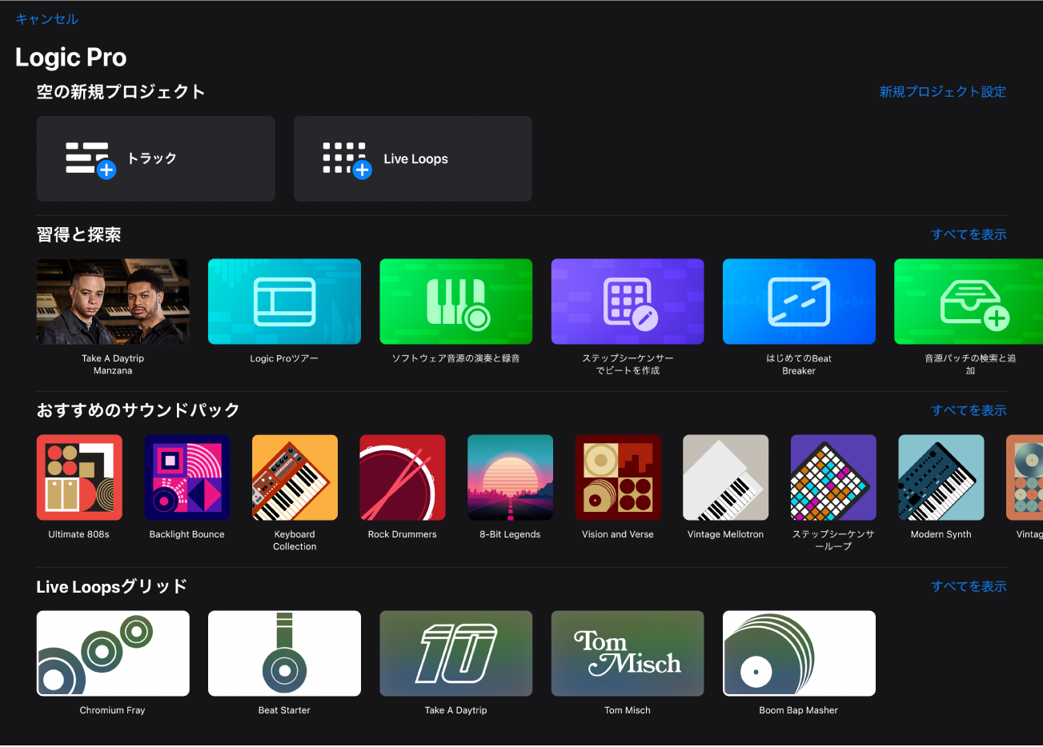This screenshot has height=747, width=1043.
Task: Select the Backlight Bounce sound pack
Action: [x=187, y=477]
